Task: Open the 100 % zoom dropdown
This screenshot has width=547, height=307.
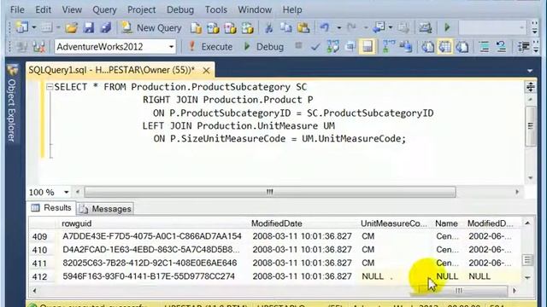Action: pyautogui.click(x=66, y=192)
